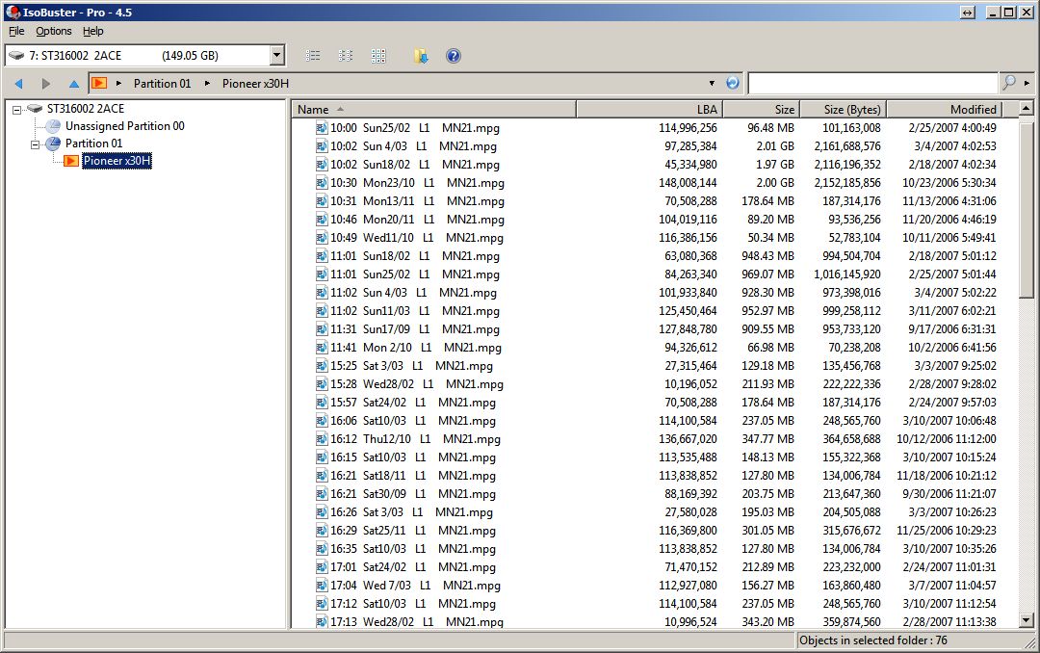Select file 16:12 Thu12/10 L1 MN21.mpg

point(415,439)
